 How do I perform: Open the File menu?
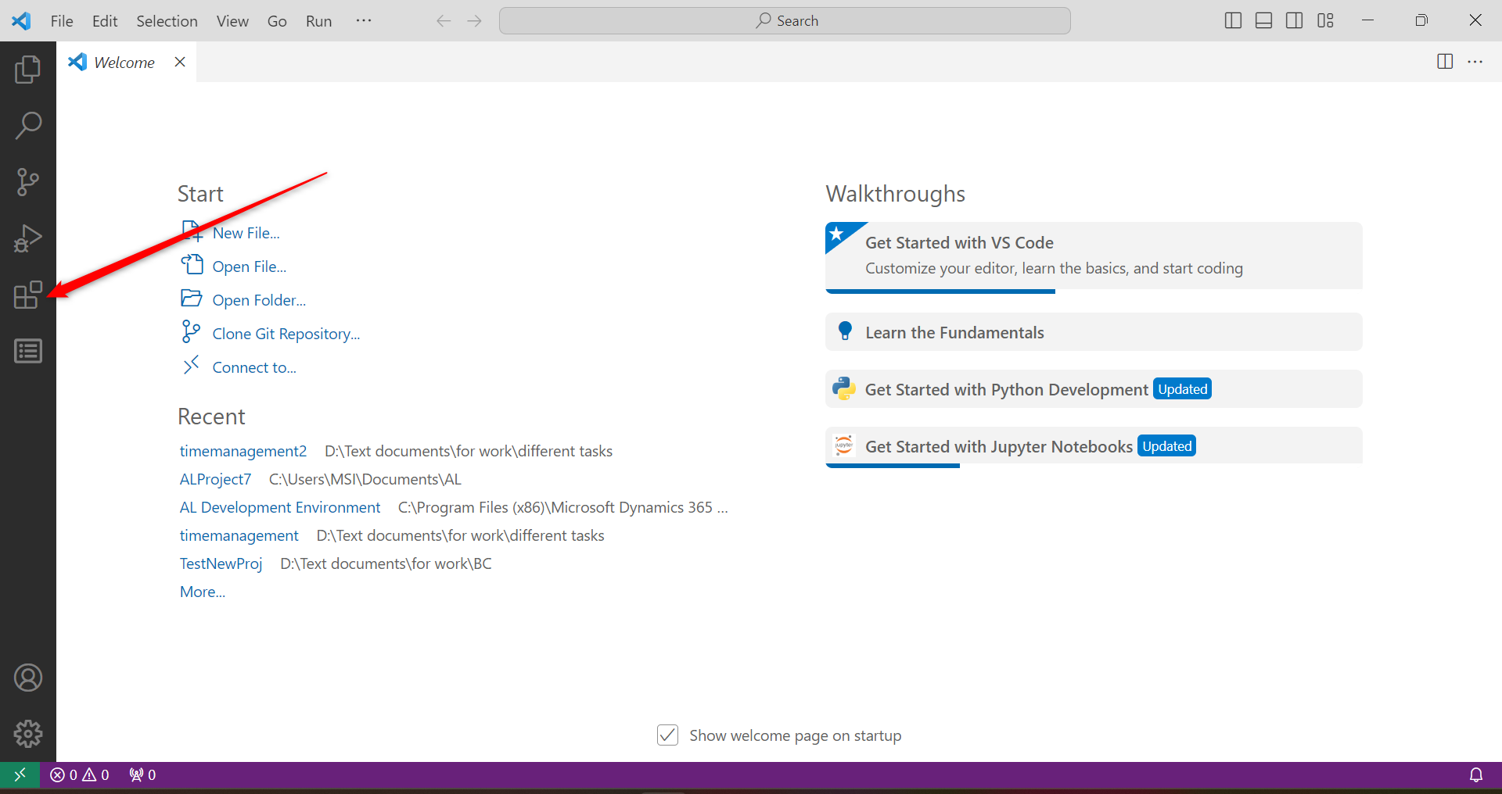[x=62, y=21]
